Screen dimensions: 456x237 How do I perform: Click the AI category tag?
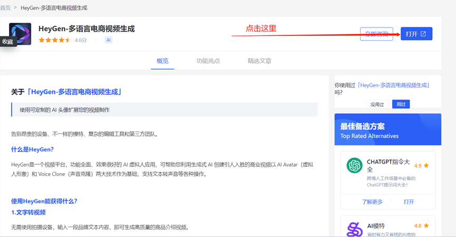(109, 40)
